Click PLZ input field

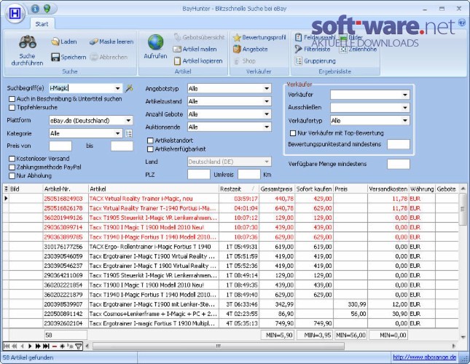coord(199,175)
